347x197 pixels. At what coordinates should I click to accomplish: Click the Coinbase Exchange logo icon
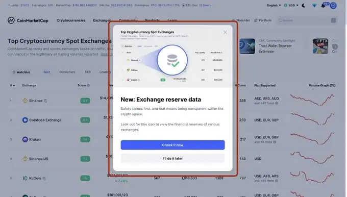tap(25, 120)
